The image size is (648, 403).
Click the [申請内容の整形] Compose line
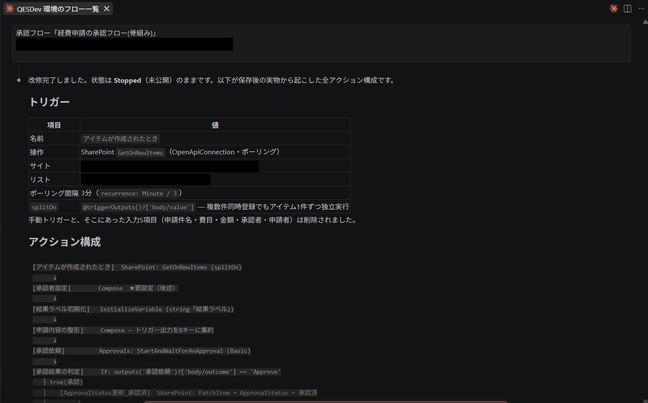[x=123, y=330]
